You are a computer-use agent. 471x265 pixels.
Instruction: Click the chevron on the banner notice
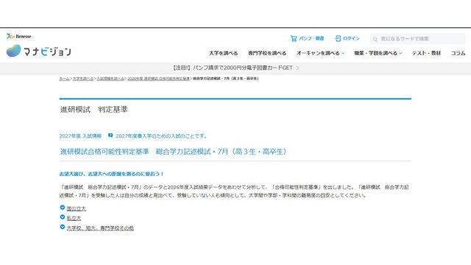(x=297, y=68)
